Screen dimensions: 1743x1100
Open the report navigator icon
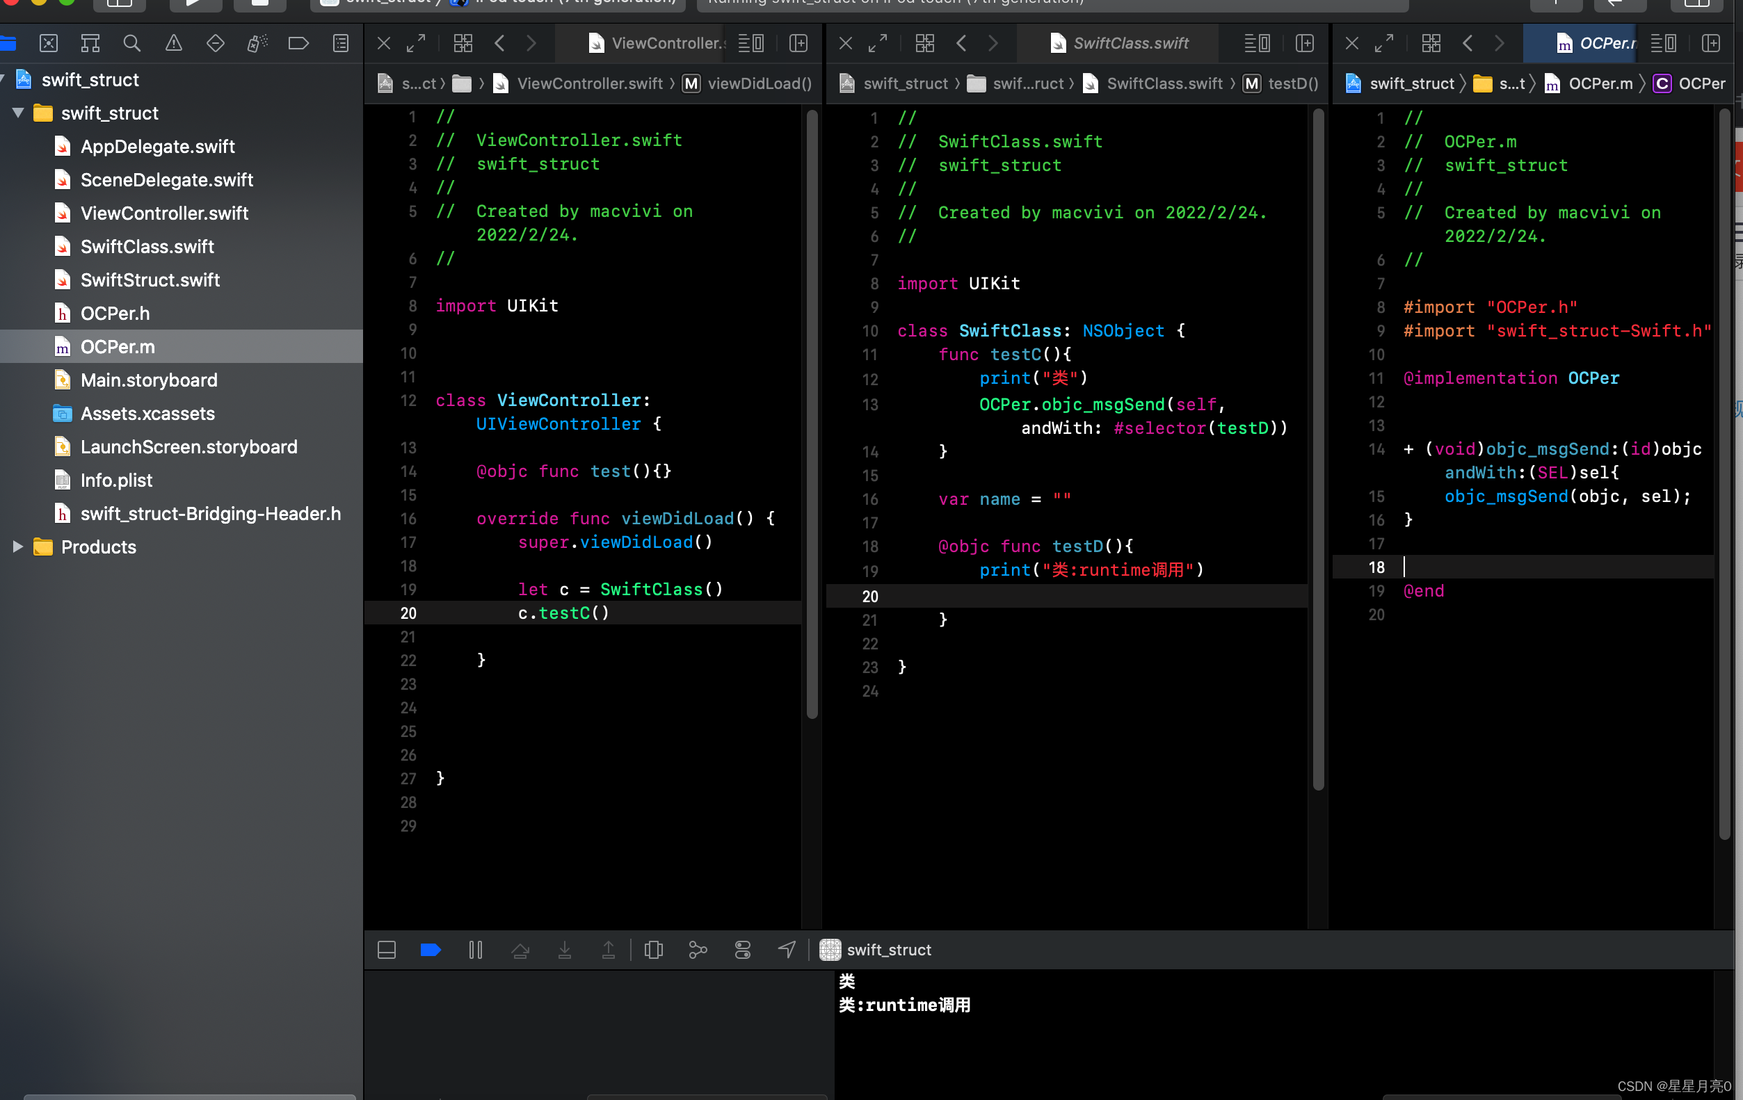(x=340, y=43)
